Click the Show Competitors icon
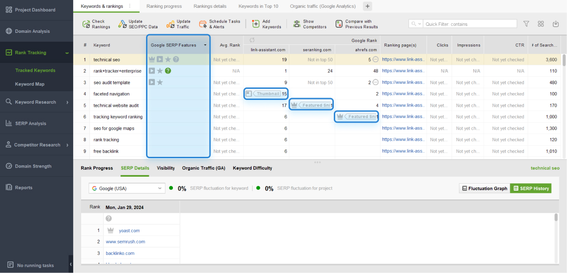 (x=297, y=24)
